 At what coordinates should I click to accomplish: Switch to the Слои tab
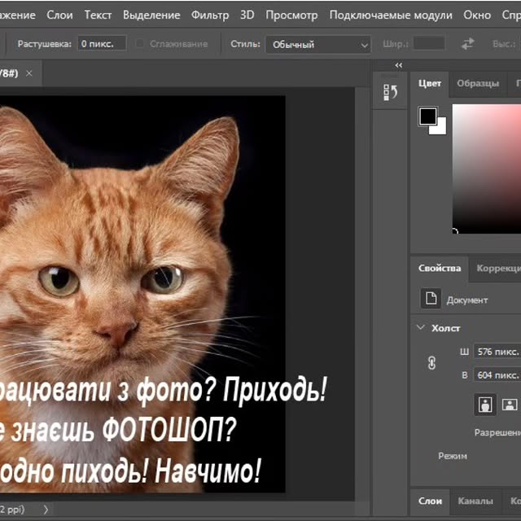pyautogui.click(x=430, y=501)
